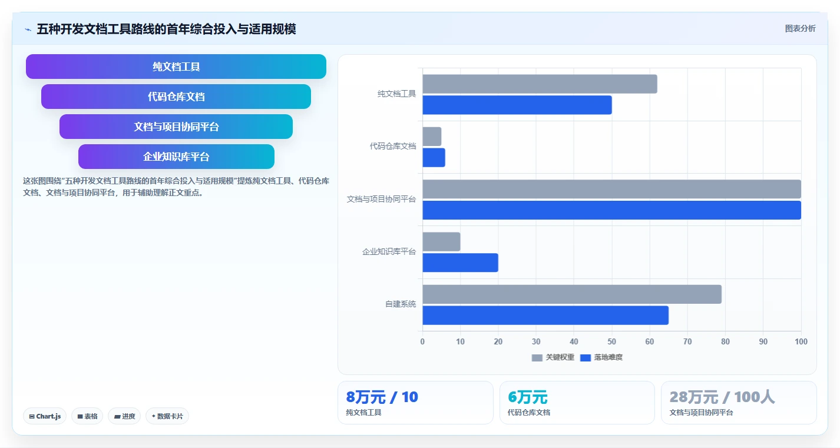Viewport: 840px width, 448px height.
Task: Click the 纯文档工具 y-axis label in the chart
Action: [x=397, y=94]
